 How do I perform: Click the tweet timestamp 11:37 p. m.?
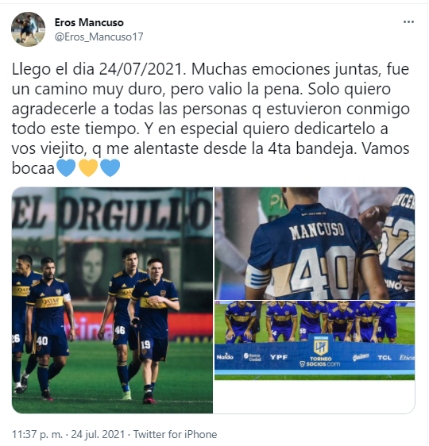click(37, 434)
